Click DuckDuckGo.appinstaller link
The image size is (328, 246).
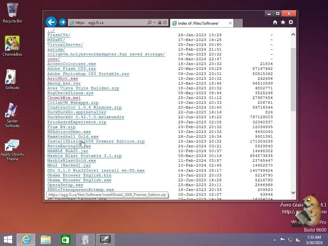(77, 112)
